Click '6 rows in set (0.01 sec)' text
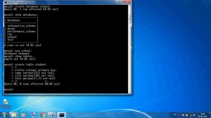This screenshot has width=211, height=118. pos(23,45)
